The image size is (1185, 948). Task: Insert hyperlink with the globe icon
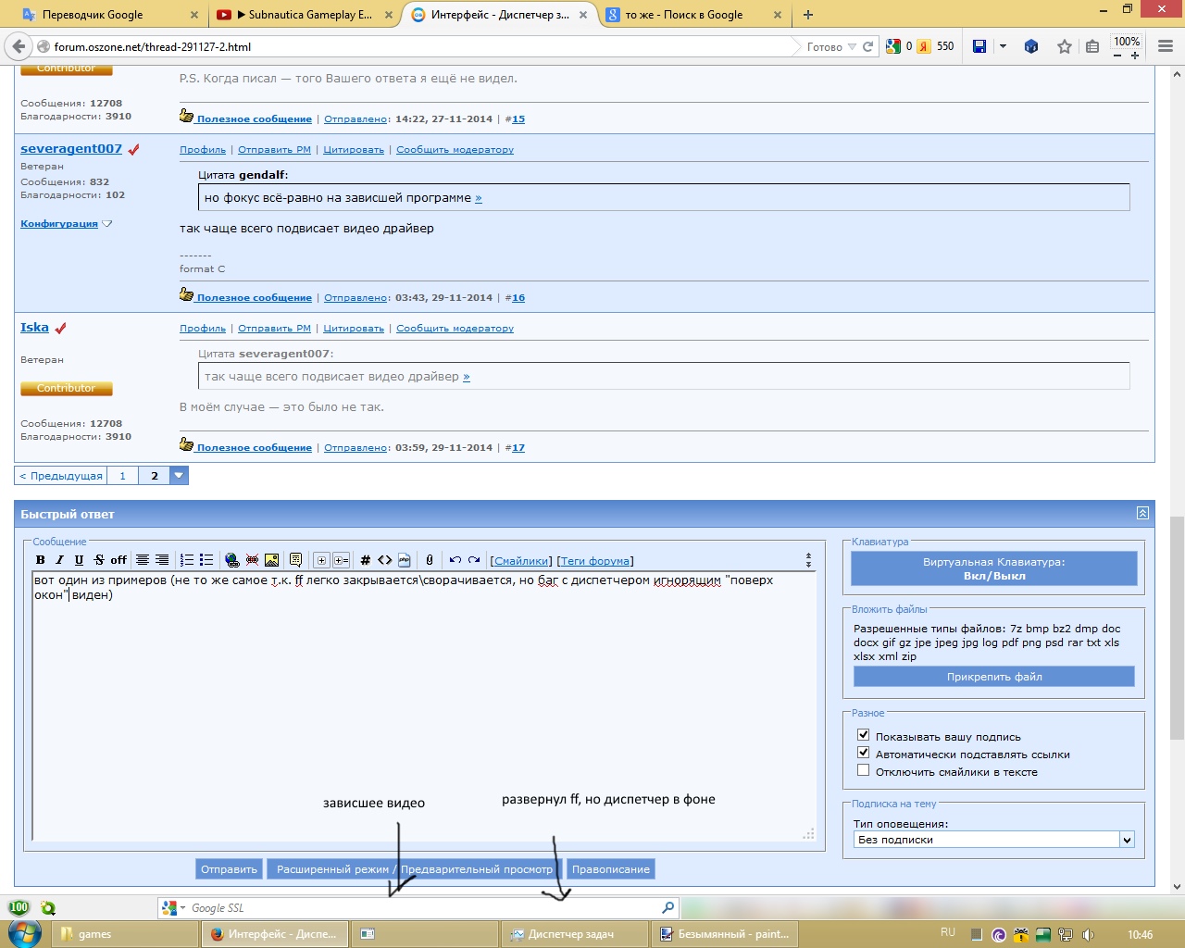(x=231, y=560)
